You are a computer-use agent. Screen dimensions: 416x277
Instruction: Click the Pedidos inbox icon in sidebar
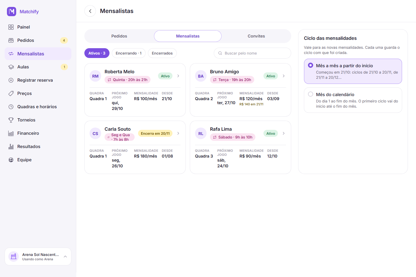tap(11, 40)
